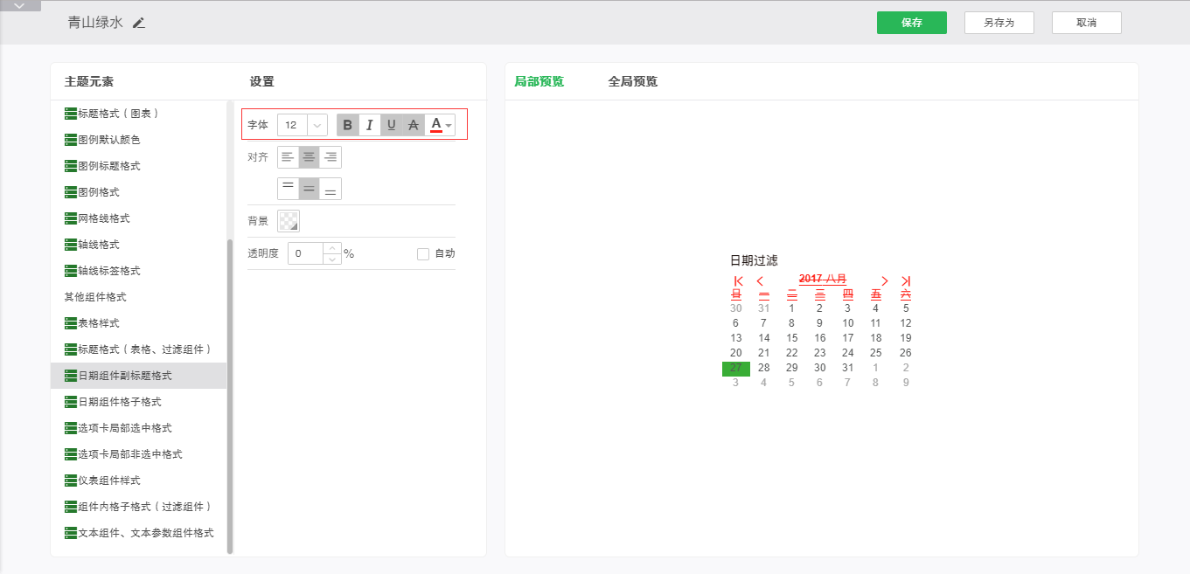Open the font size dropdown

click(x=317, y=125)
